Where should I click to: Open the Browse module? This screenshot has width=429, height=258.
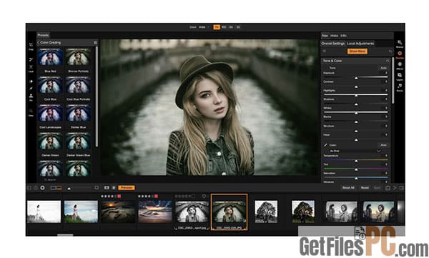(400, 44)
